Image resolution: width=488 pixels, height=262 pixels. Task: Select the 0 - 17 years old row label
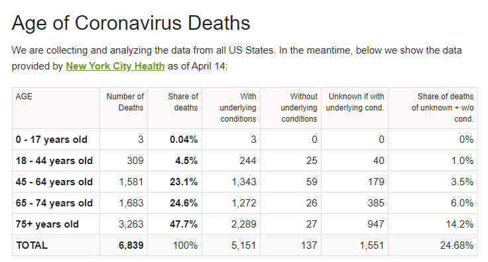pyautogui.click(x=51, y=140)
